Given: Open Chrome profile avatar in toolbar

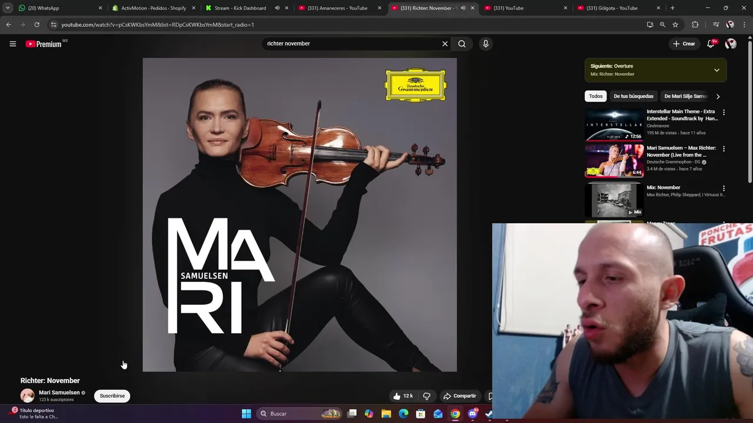Looking at the screenshot, I should coord(730,25).
